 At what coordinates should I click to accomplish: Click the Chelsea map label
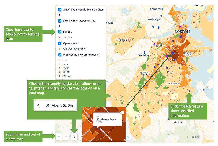pyautogui.click(x=198, y=6)
